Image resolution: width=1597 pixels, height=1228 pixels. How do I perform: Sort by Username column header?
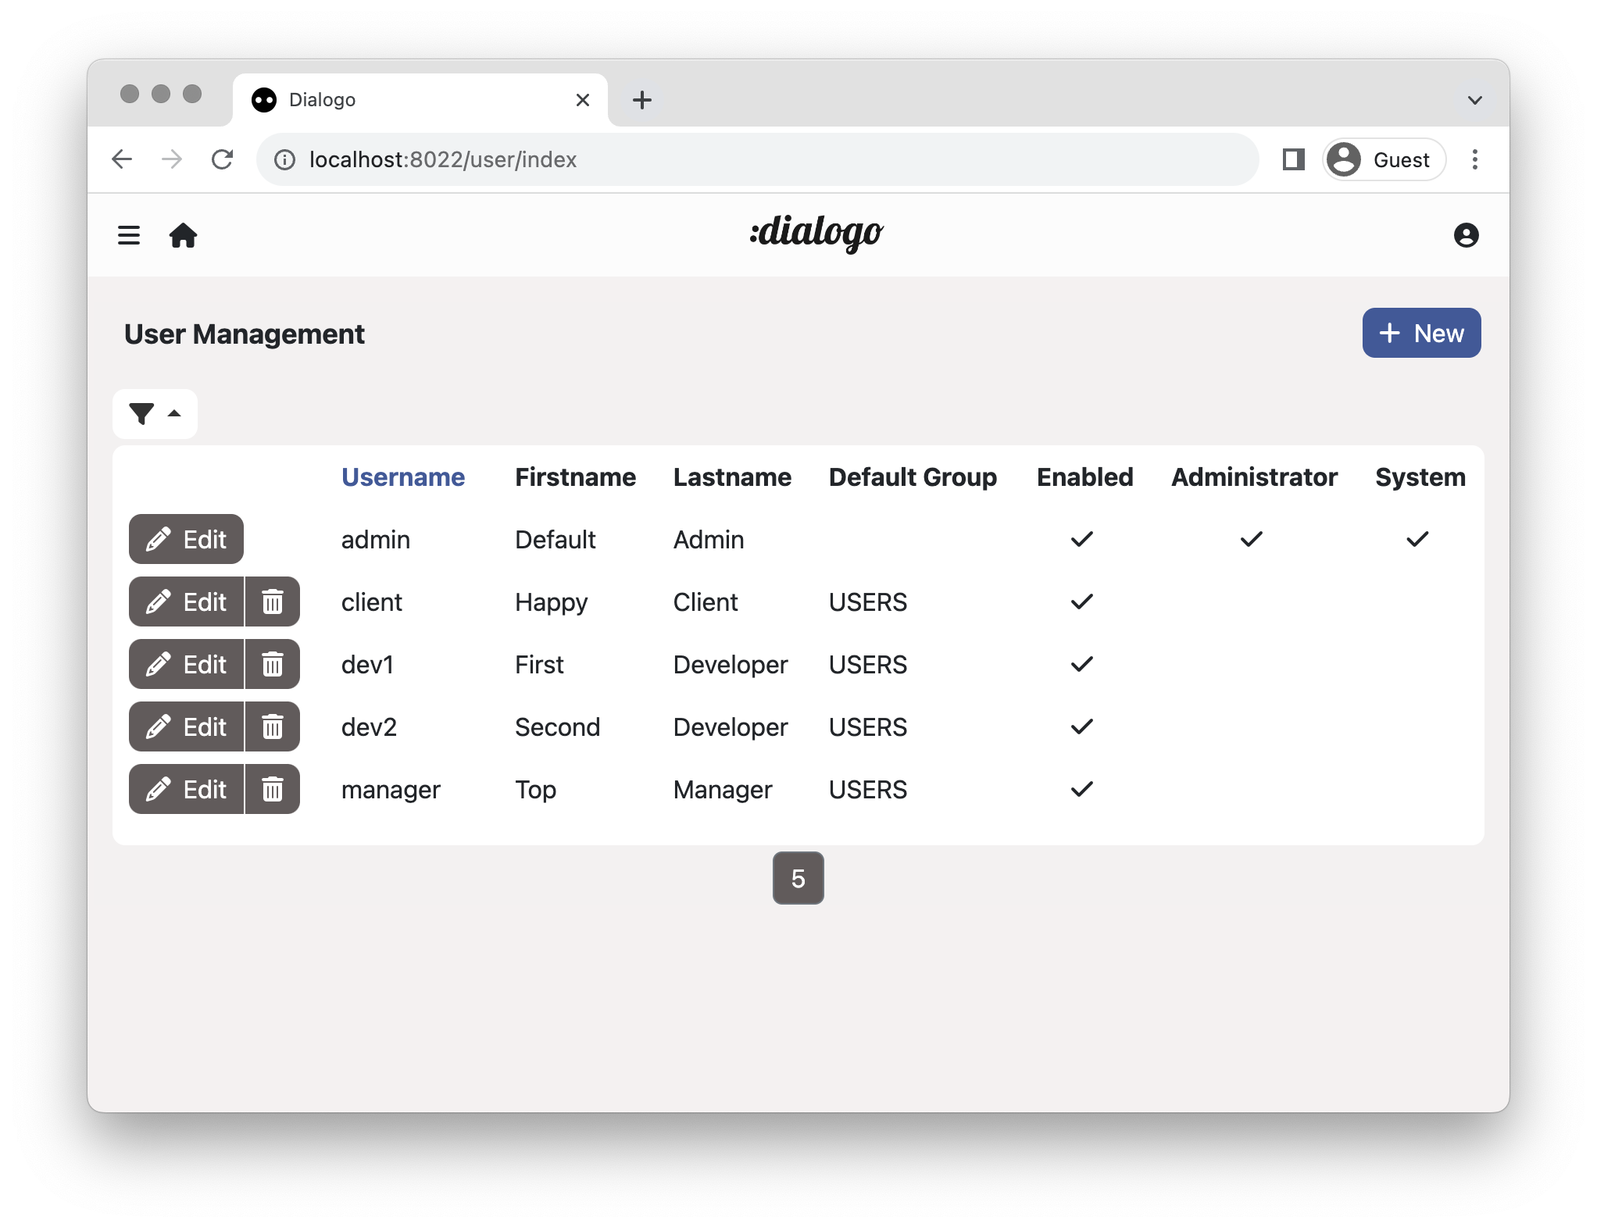401,476
